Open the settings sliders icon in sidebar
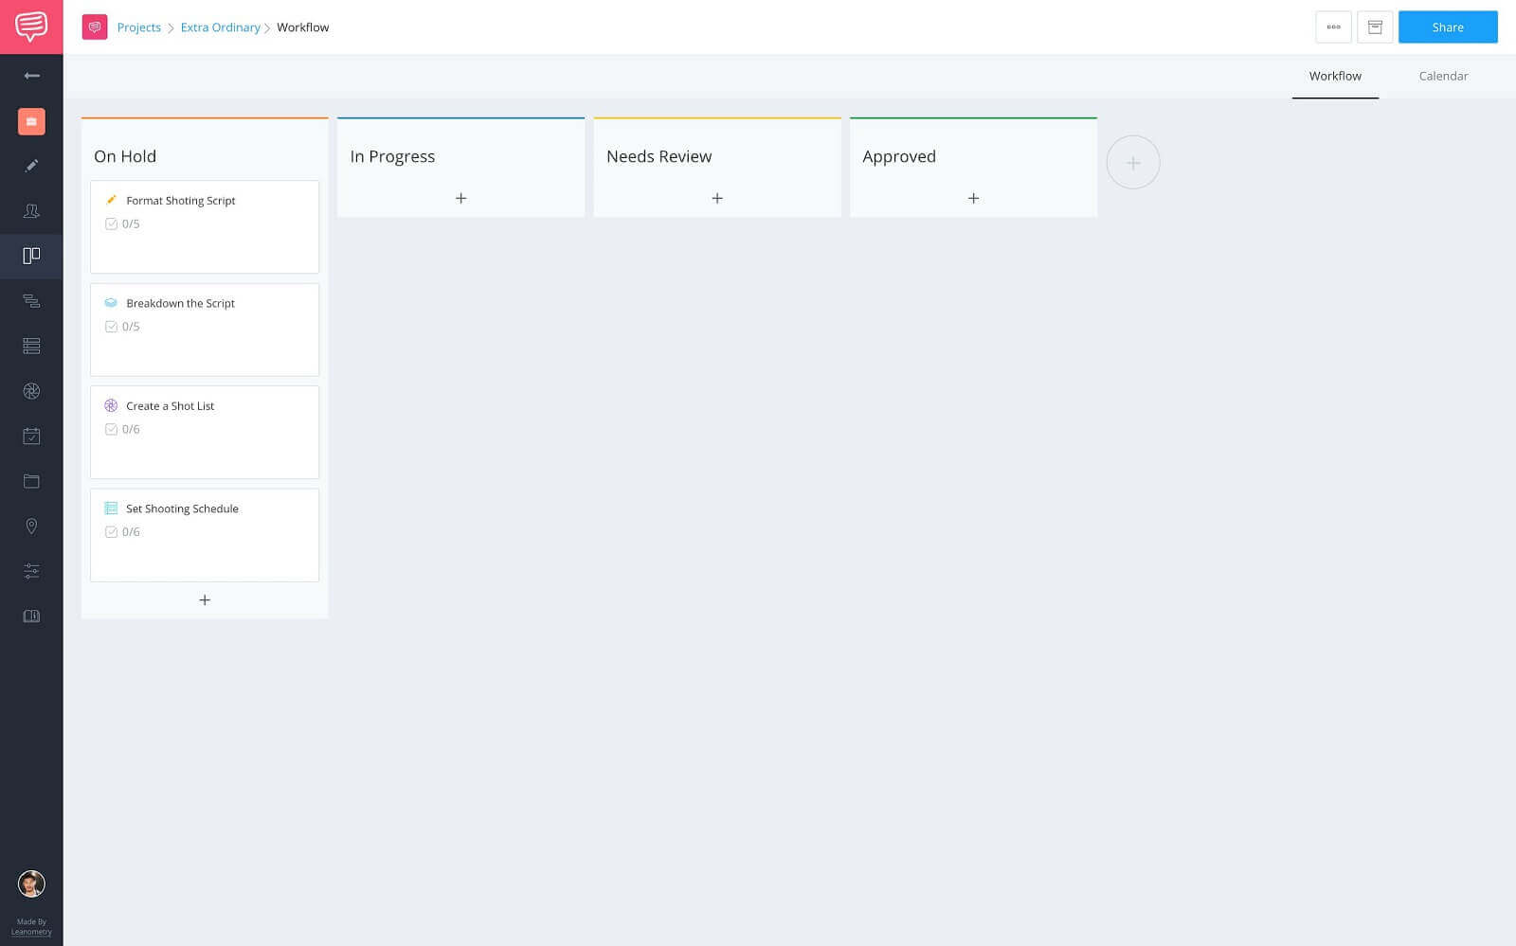Viewport: 1516px width, 946px height. point(31,571)
